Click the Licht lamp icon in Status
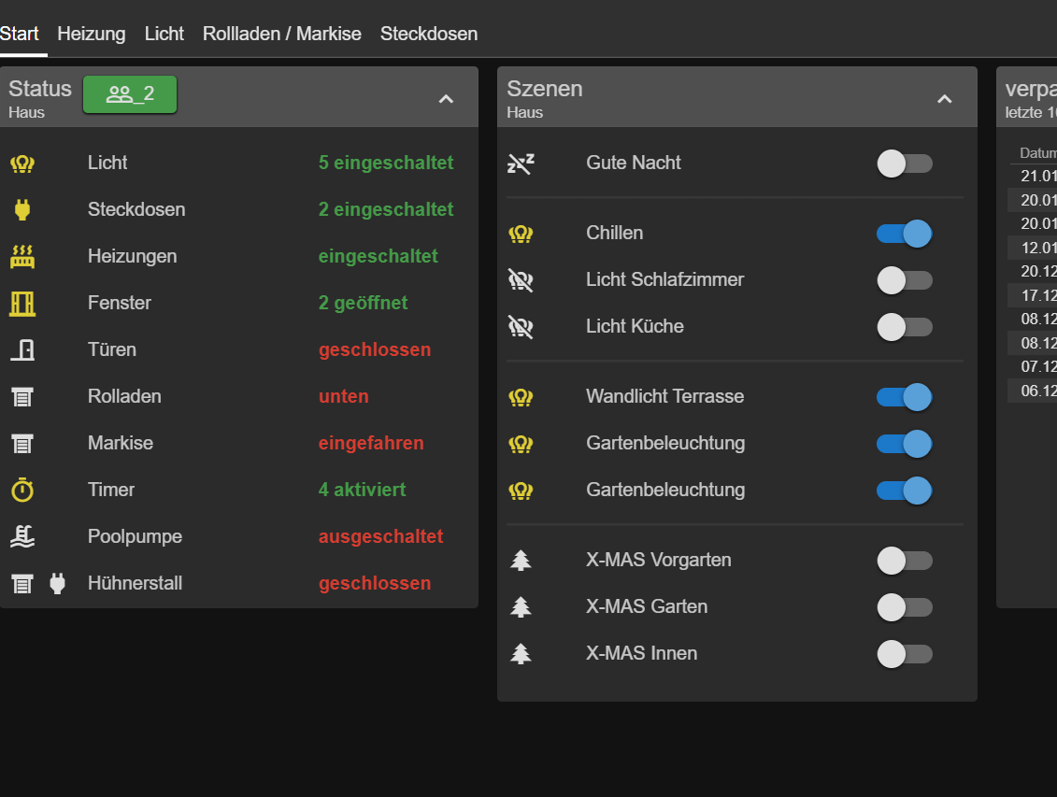 (x=22, y=164)
